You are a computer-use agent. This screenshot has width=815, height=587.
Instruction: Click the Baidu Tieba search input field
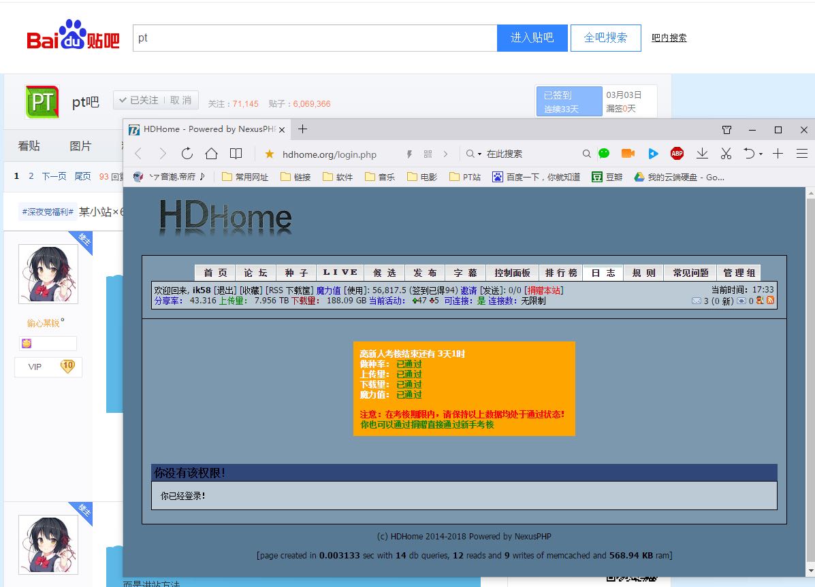tap(315, 38)
